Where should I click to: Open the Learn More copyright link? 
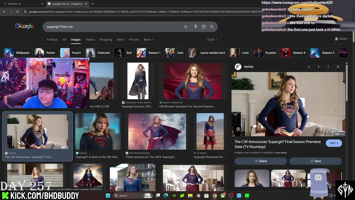(x=281, y=152)
